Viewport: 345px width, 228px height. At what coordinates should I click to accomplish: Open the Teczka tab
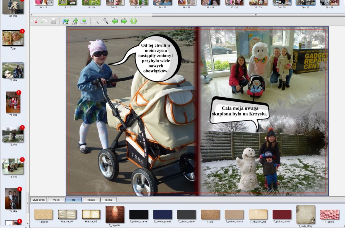coord(108,200)
